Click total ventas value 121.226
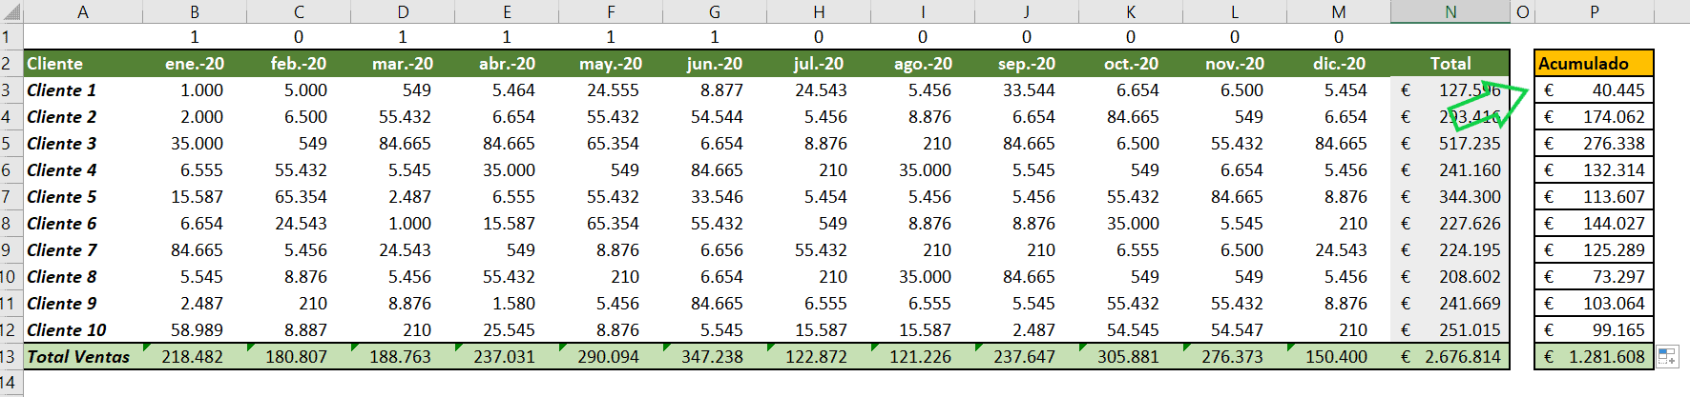The image size is (1690, 397). pyautogui.click(x=923, y=357)
